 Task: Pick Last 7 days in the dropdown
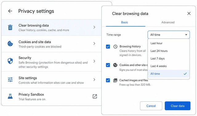click(169, 58)
